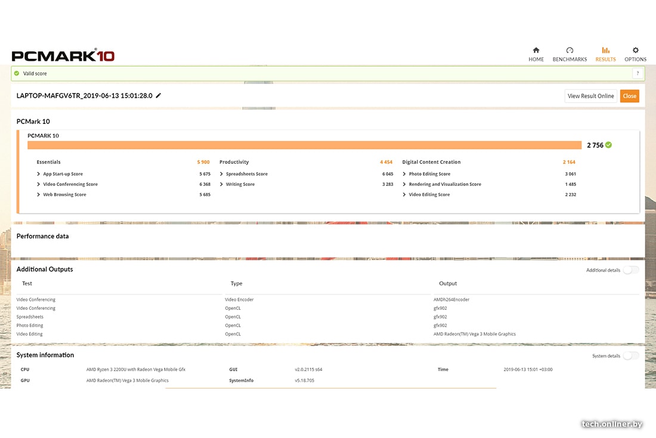Click the question mark help icon
Image resolution: width=656 pixels, height=438 pixels.
(638, 73)
